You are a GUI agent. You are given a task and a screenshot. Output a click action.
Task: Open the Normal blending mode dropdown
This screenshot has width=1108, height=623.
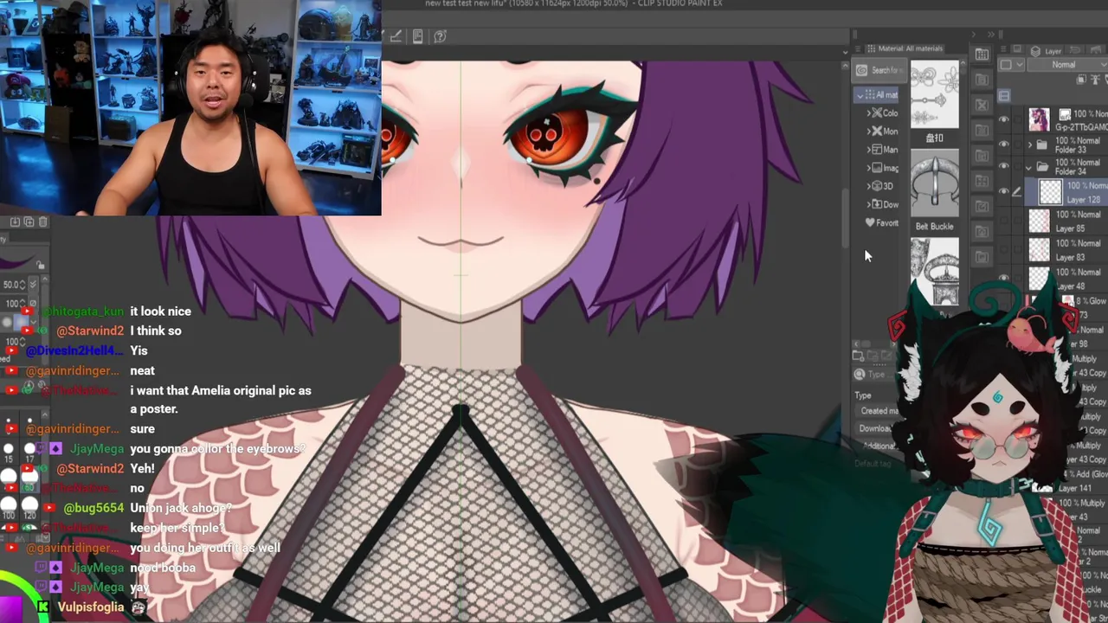1066,65
